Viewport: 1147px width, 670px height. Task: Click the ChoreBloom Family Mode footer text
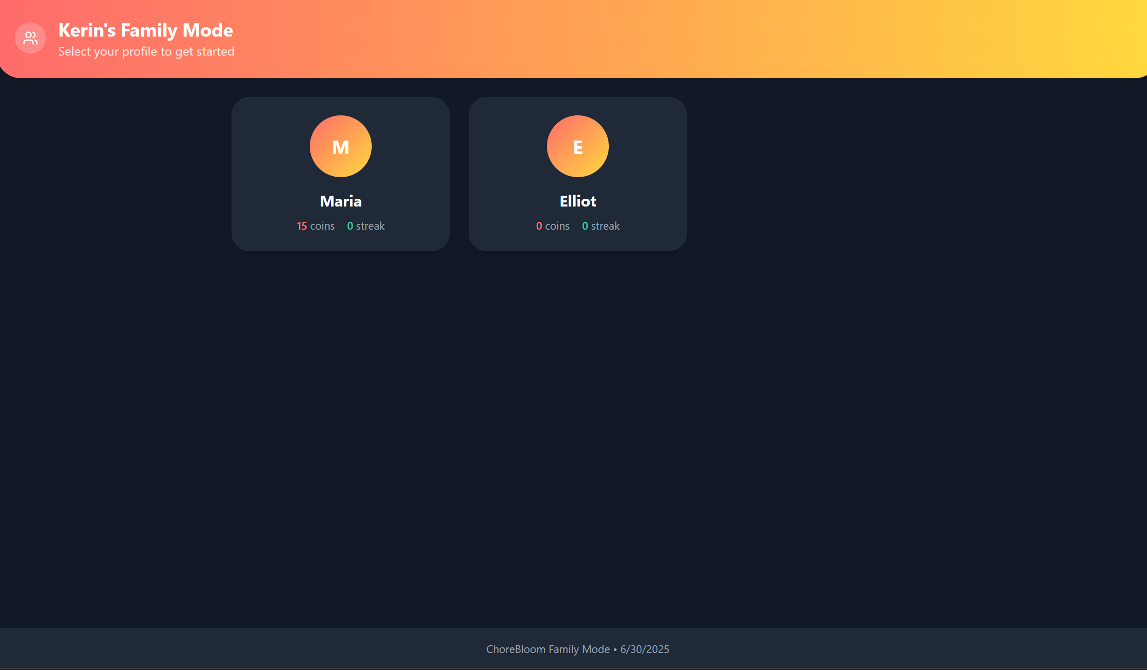coord(547,649)
